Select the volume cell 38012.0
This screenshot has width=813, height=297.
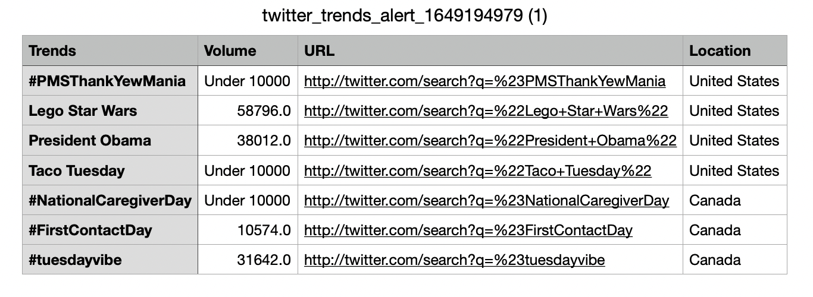pyautogui.click(x=248, y=140)
